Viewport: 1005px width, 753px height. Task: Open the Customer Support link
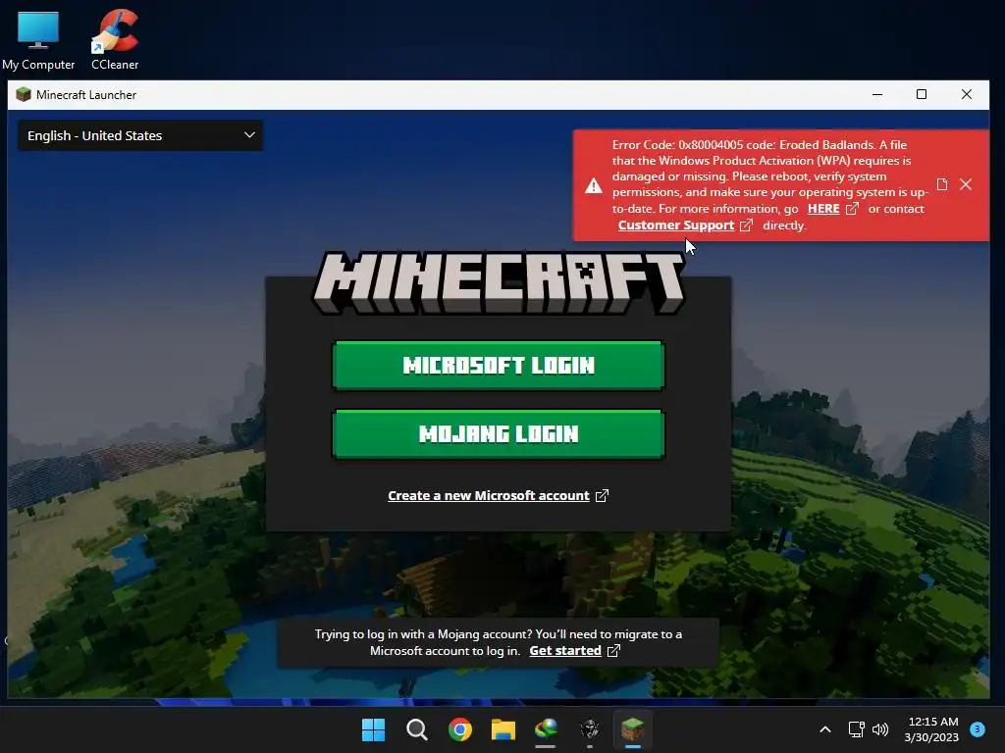pos(676,226)
